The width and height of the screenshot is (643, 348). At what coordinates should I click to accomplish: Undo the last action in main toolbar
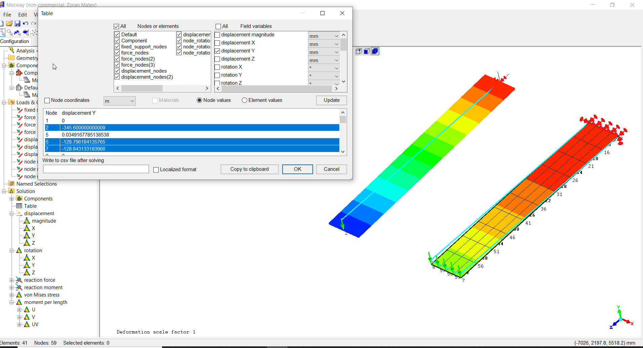click(x=26, y=24)
